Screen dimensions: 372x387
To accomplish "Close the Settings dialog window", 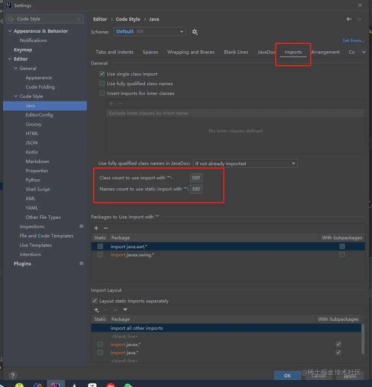I will (360, 5).
